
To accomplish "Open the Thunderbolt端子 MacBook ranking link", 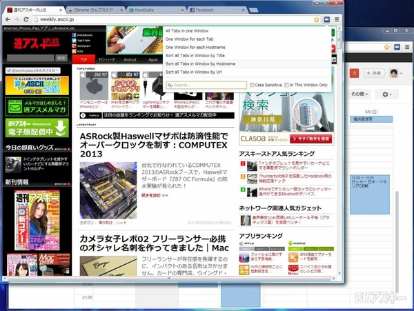I will (x=295, y=179).
